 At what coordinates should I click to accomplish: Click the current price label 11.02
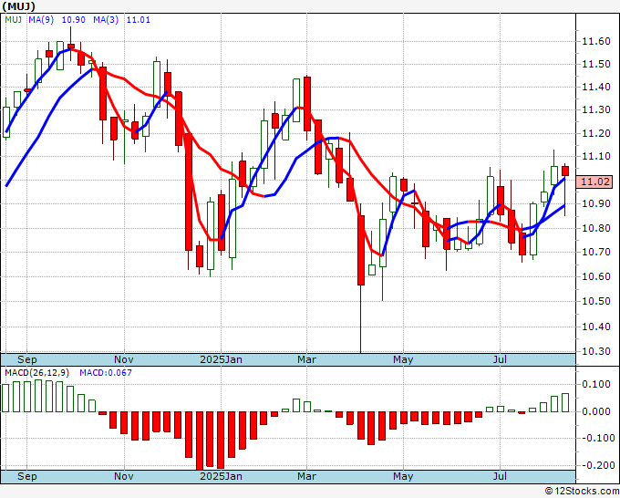[x=594, y=182]
